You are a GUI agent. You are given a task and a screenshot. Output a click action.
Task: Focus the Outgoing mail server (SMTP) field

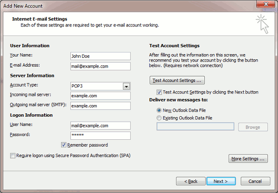(x=100, y=106)
